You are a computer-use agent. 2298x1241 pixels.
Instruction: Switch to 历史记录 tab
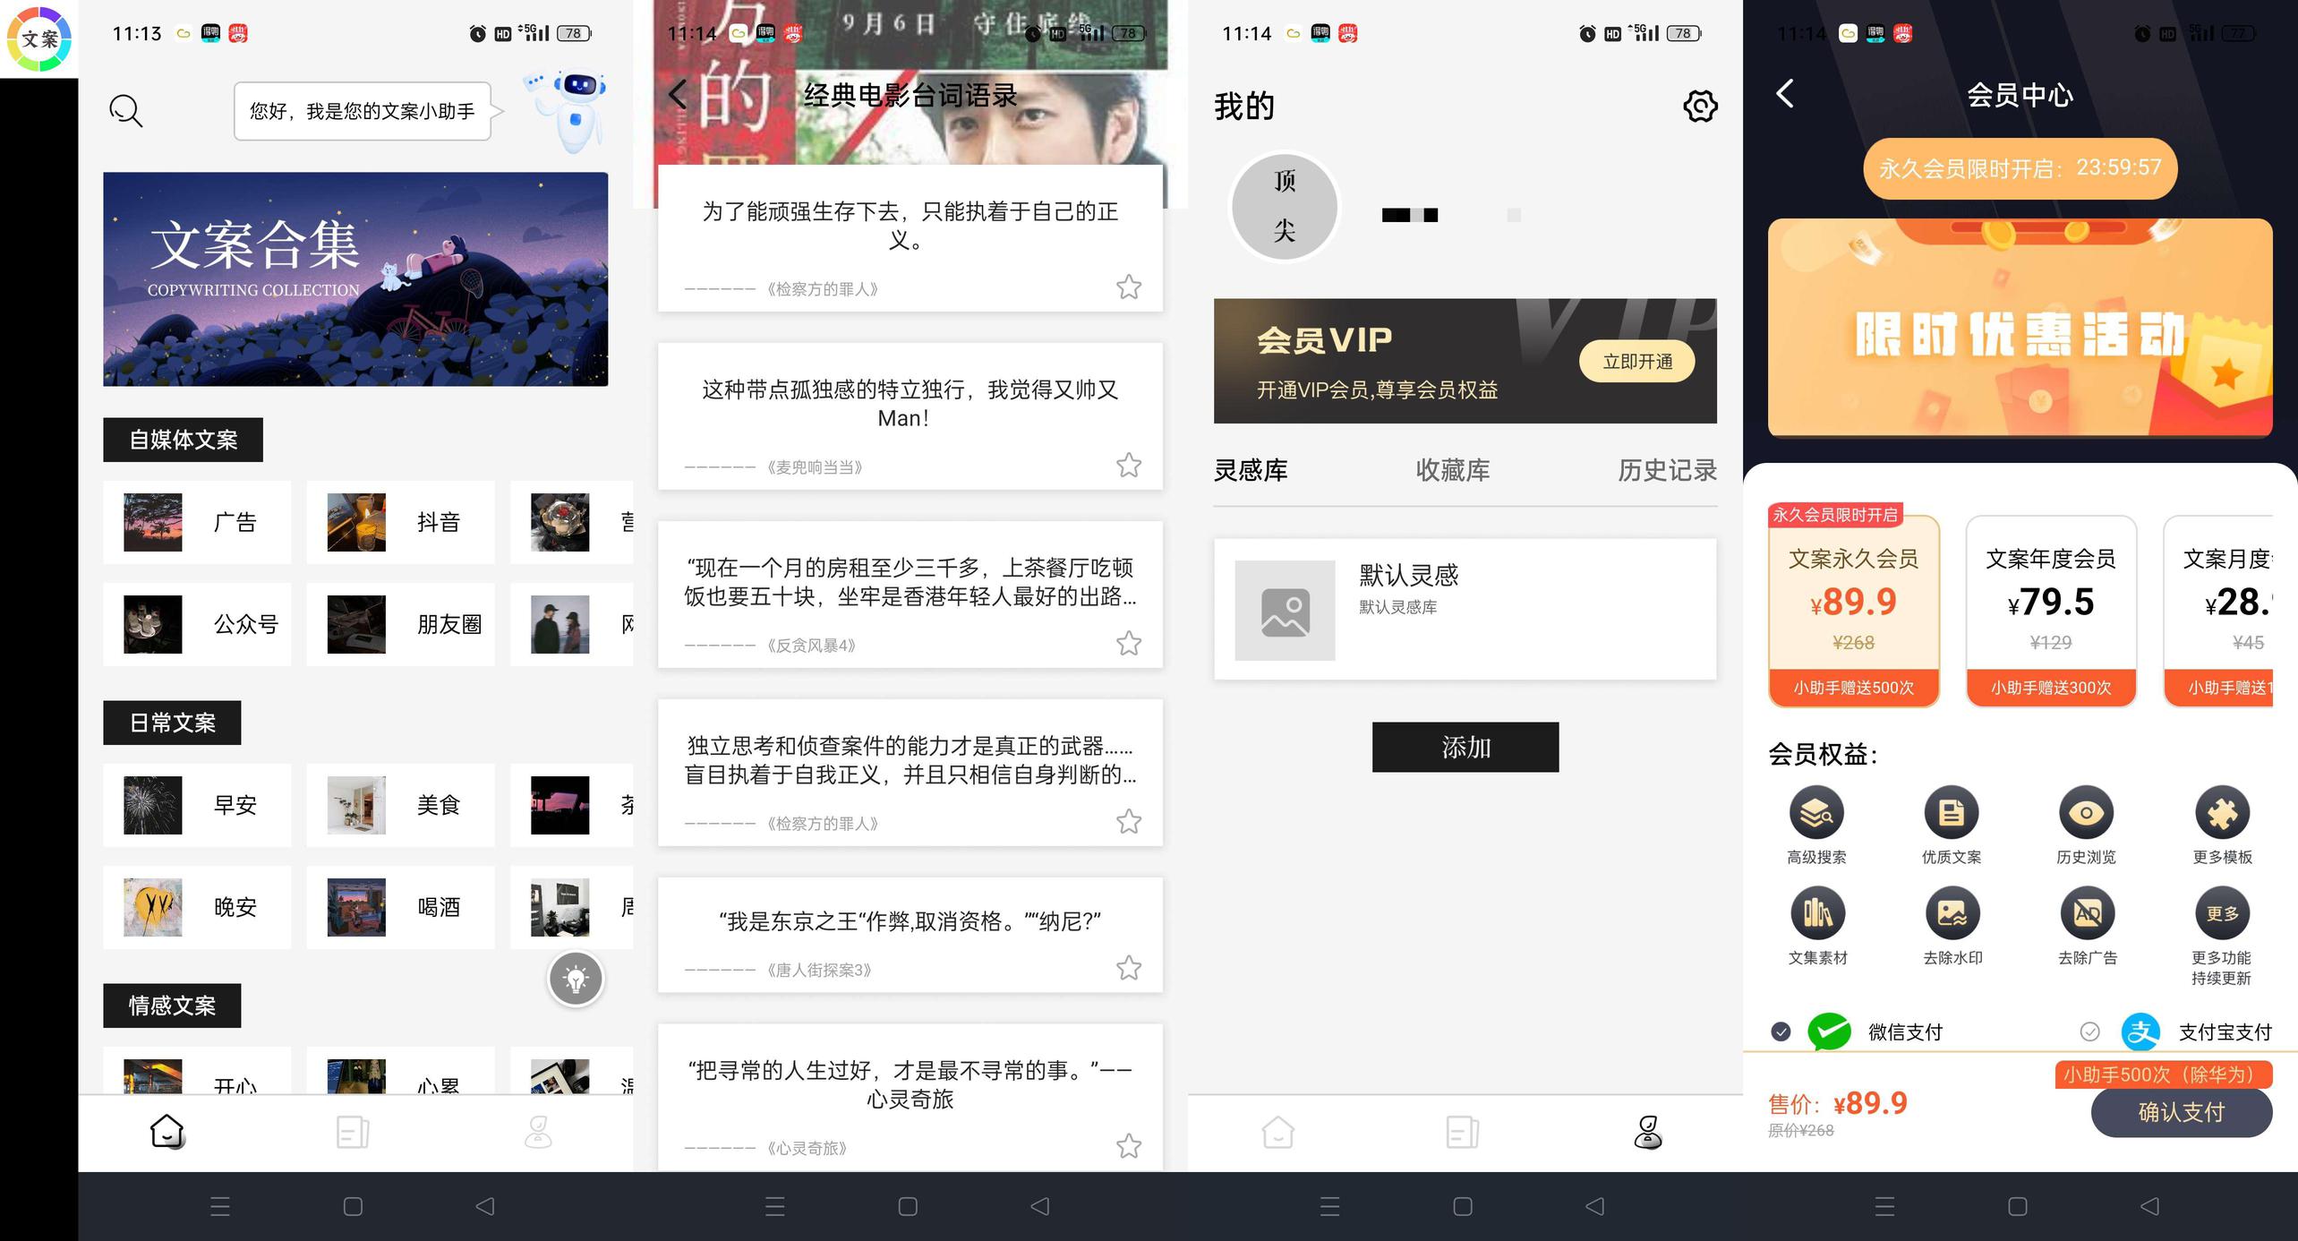1666,470
